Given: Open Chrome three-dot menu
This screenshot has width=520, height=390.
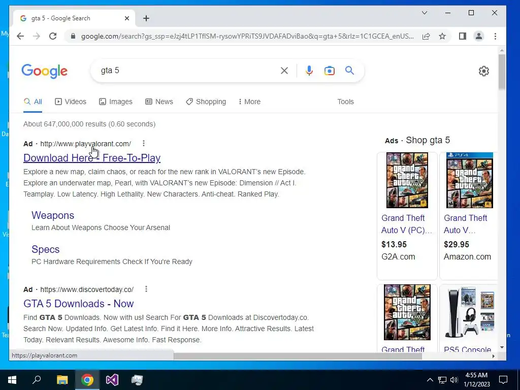Looking at the screenshot, I should [x=495, y=36].
